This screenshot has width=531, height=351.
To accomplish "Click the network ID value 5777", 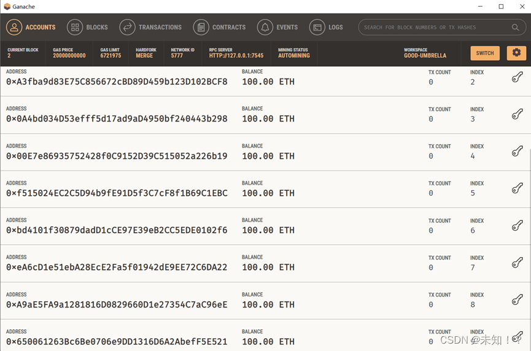I will [177, 55].
